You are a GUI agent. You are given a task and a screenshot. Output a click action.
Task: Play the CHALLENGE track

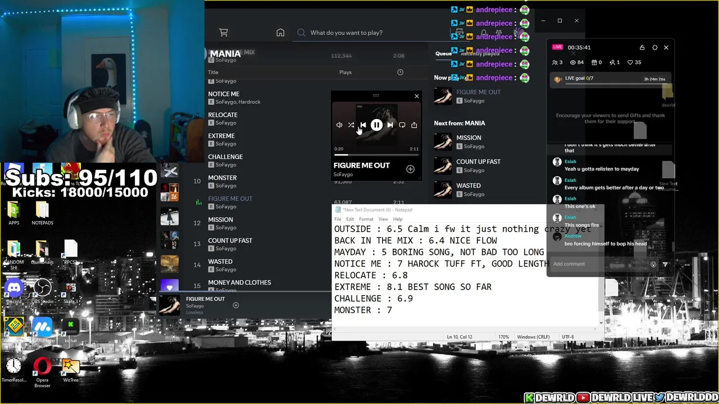click(x=225, y=157)
